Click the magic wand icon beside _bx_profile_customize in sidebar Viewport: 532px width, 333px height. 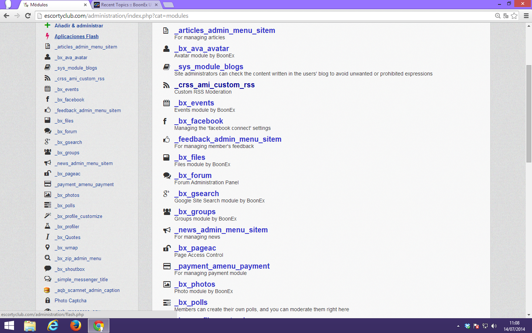click(x=47, y=216)
